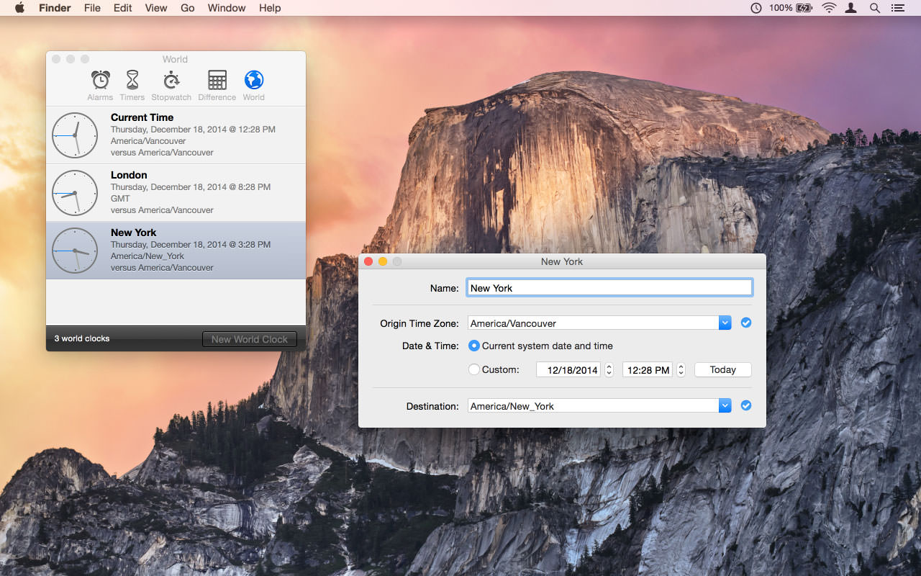Viewport: 921px width, 576px height.
Task: Select the Custom date radio button
Action: [x=474, y=369]
